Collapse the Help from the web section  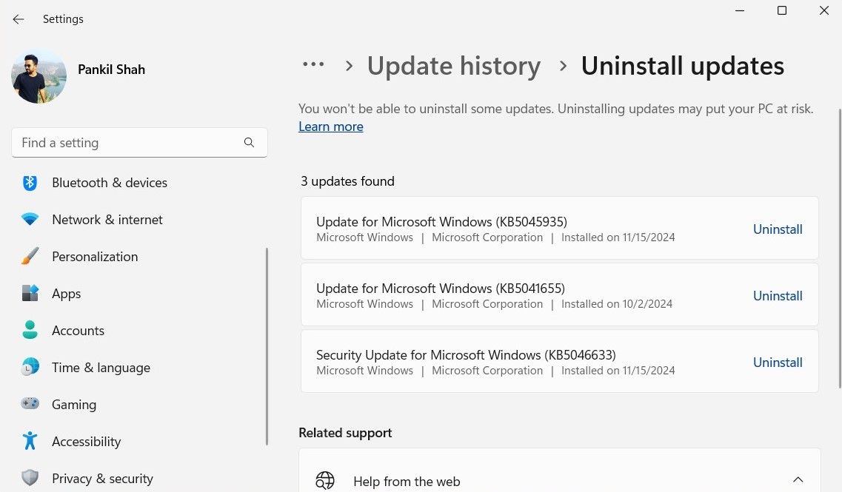[798, 479]
